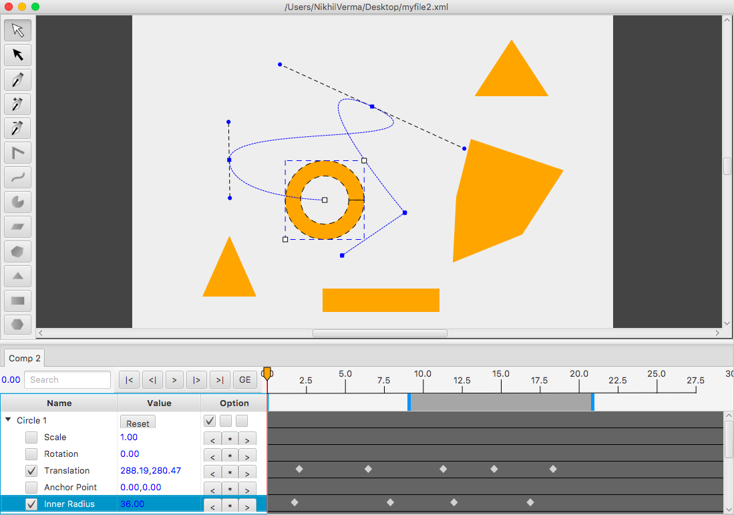Screen dimensions: 734x515
Task: Select the solid black arrow tool
Action: (18, 55)
